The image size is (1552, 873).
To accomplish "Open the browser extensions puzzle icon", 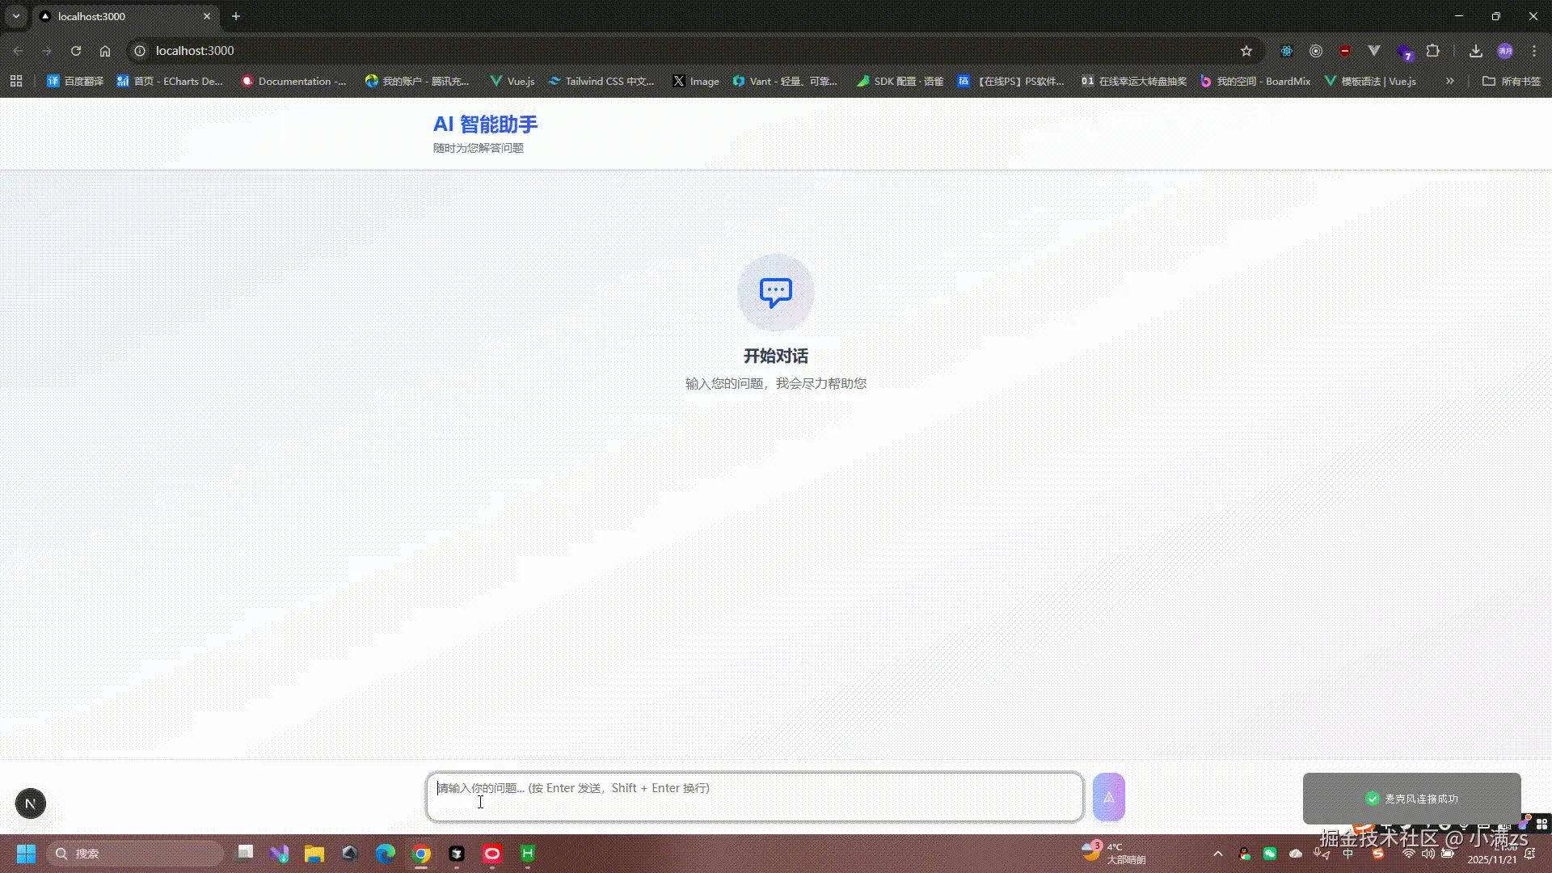I will [x=1433, y=51].
